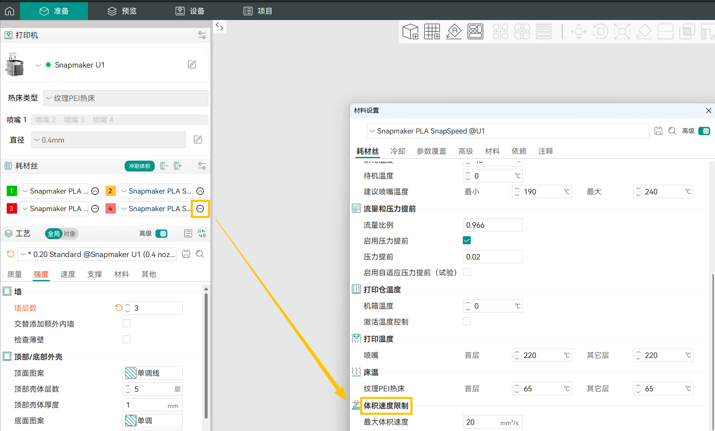Click the add cube model icon

click(410, 31)
